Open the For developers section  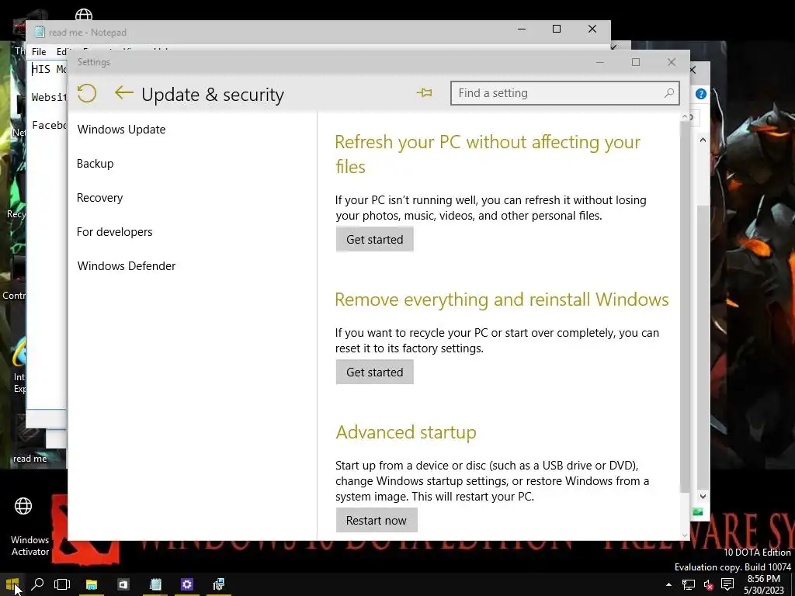click(115, 231)
